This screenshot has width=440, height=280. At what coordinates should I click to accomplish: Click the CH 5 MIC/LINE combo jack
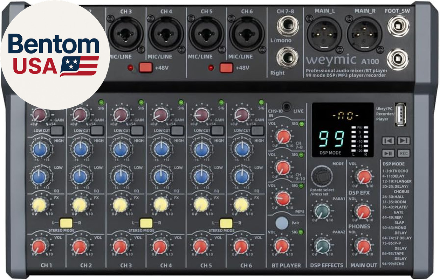[206, 34]
